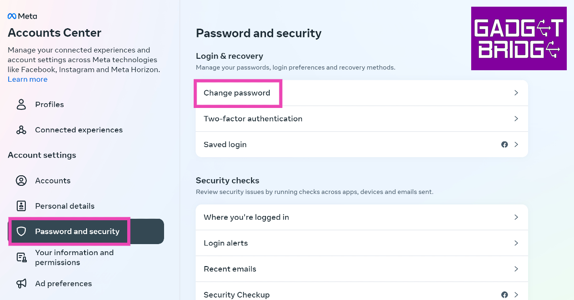Viewport: 574px width, 300px height.
Task: Click the Profiles person icon
Action: (x=21, y=105)
